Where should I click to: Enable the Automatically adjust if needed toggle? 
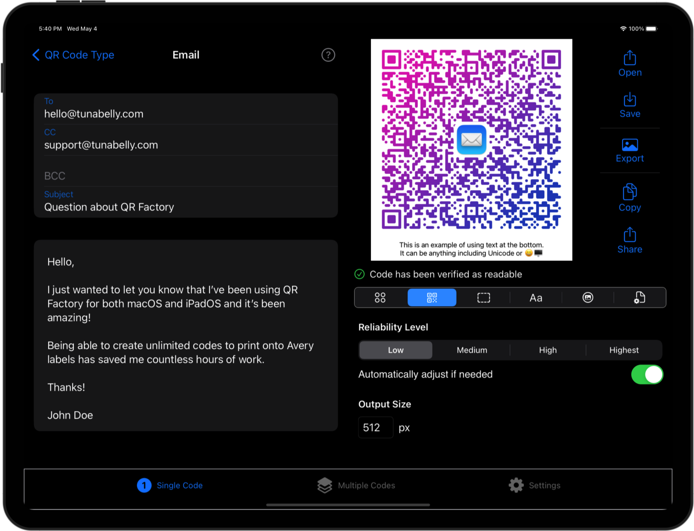click(647, 374)
